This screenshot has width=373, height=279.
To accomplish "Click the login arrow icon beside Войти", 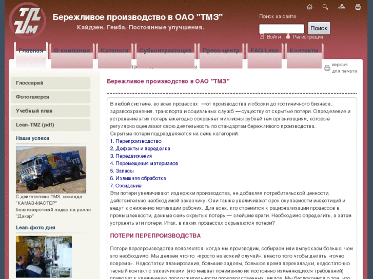I will 262,36.
